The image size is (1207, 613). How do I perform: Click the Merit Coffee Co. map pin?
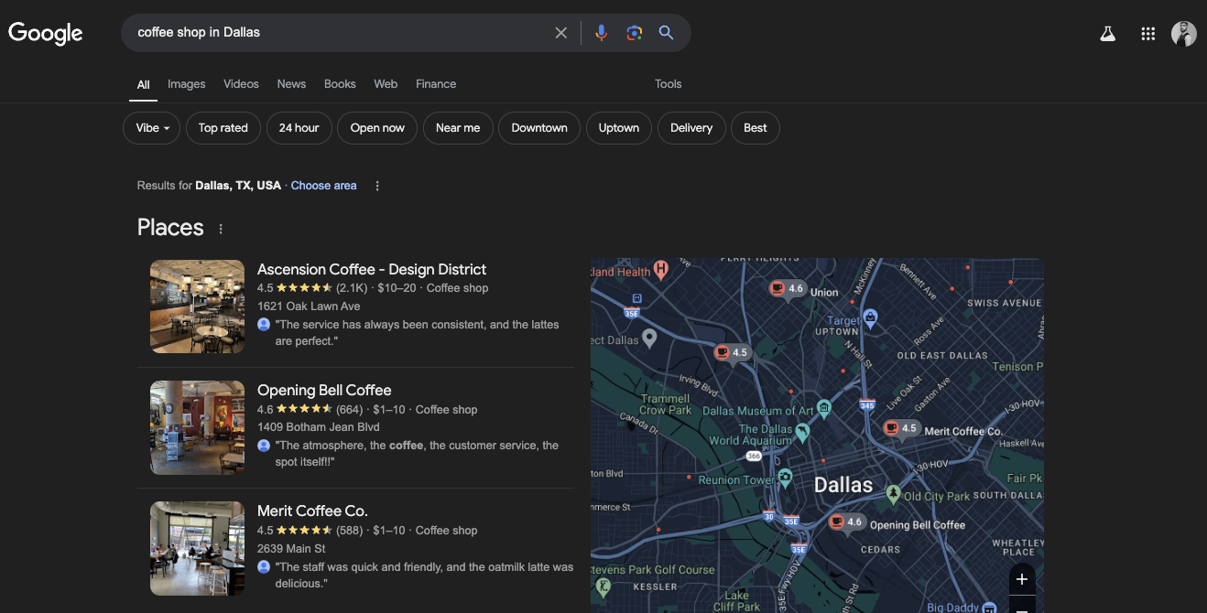pos(901,429)
